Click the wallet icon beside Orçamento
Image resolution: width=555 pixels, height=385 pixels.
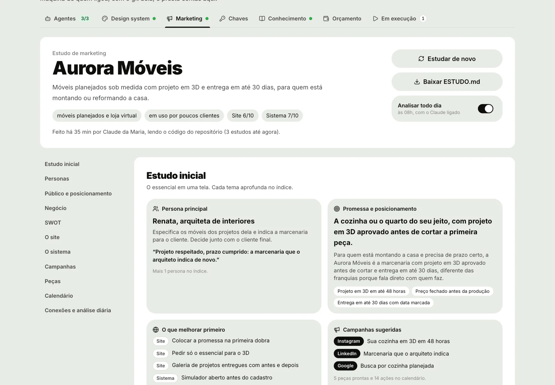click(326, 19)
